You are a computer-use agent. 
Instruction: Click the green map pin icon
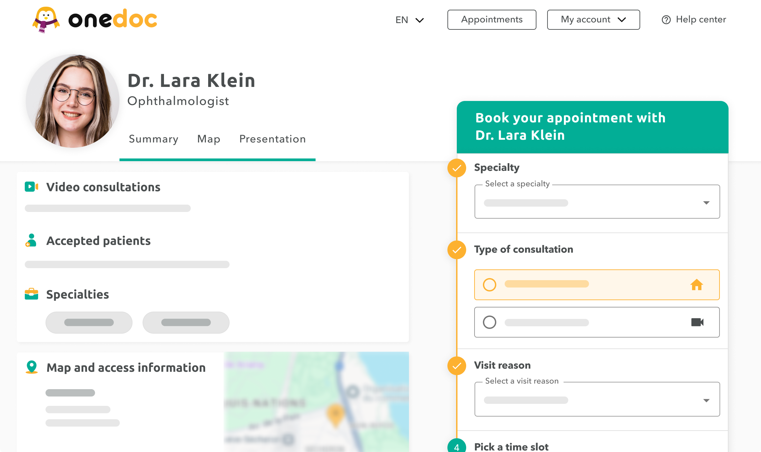[x=32, y=367]
